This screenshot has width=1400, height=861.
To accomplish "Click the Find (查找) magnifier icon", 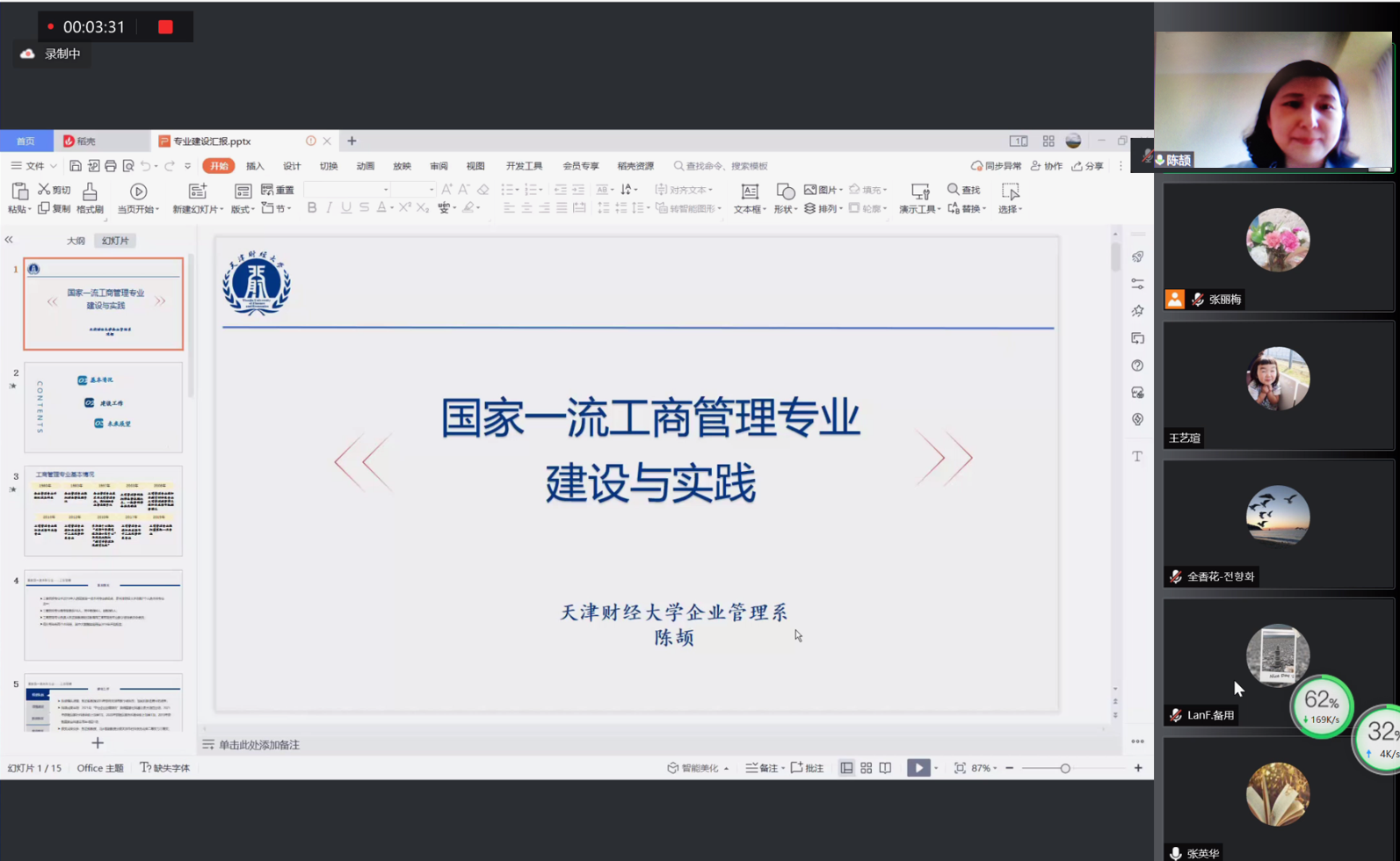I will (x=954, y=190).
